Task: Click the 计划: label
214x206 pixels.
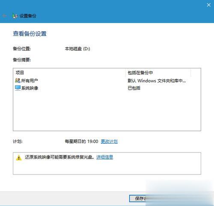Action: (x=18, y=141)
